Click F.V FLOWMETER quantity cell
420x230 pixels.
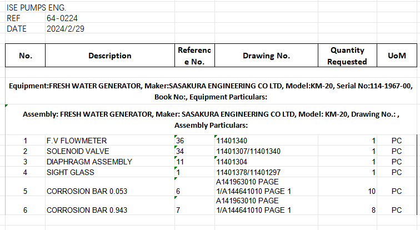[347, 141]
